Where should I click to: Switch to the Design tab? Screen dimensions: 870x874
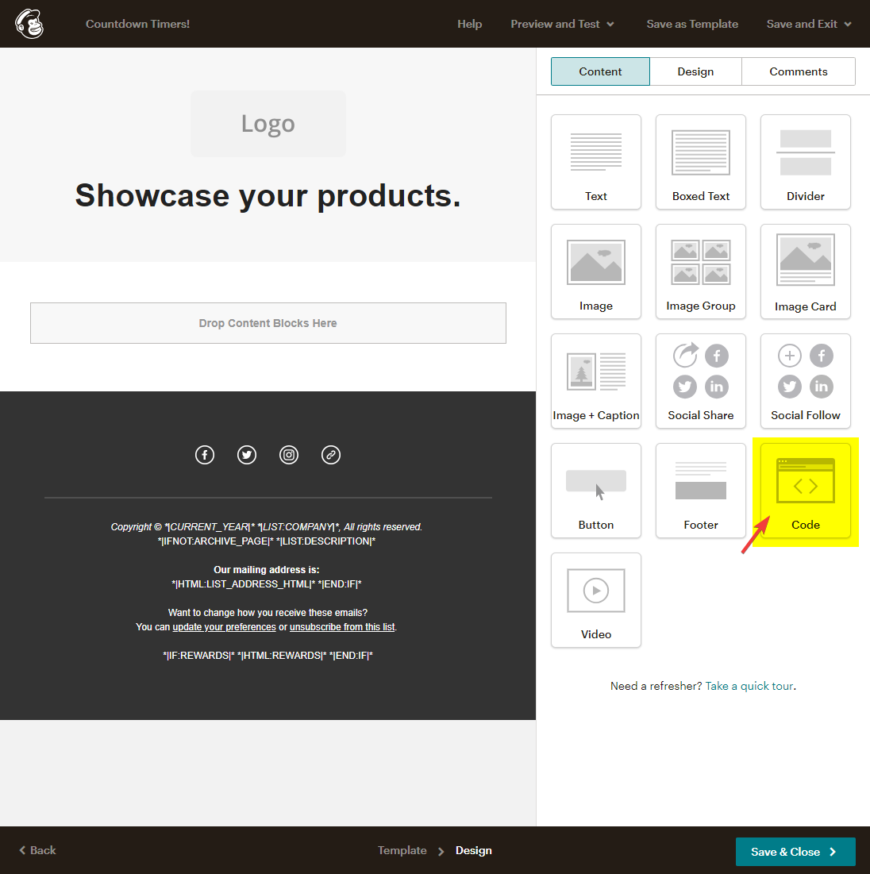pos(695,71)
